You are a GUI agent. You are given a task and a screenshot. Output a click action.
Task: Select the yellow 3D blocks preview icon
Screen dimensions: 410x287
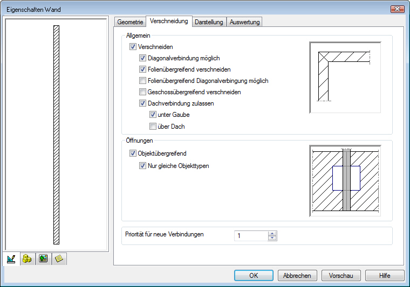pos(27,259)
